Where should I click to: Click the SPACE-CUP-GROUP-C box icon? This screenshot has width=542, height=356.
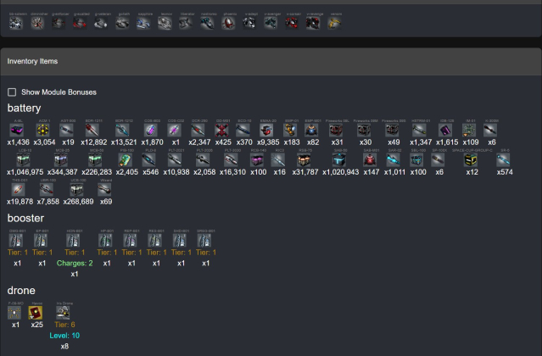pyautogui.click(x=471, y=160)
